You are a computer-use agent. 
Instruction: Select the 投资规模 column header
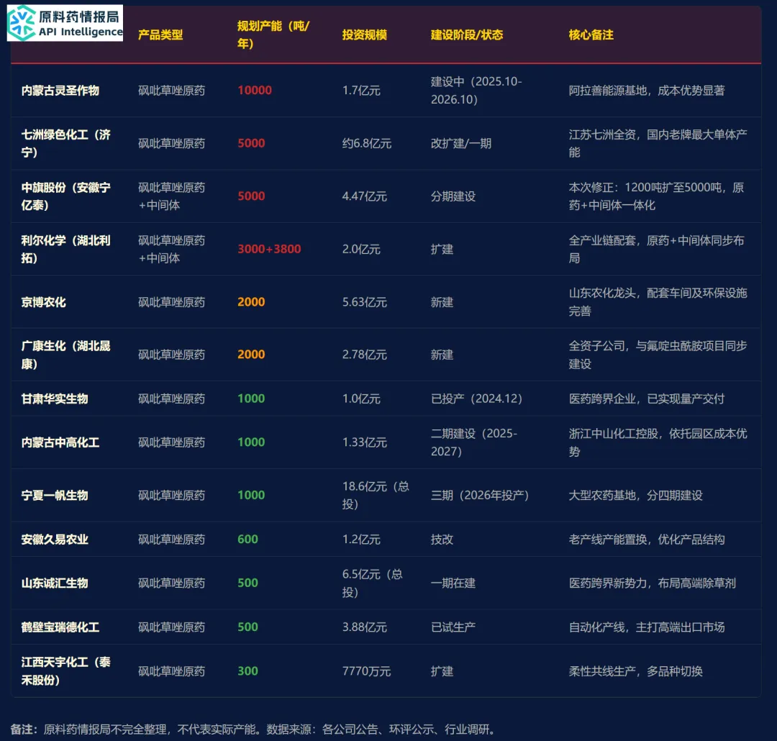pyautogui.click(x=365, y=35)
